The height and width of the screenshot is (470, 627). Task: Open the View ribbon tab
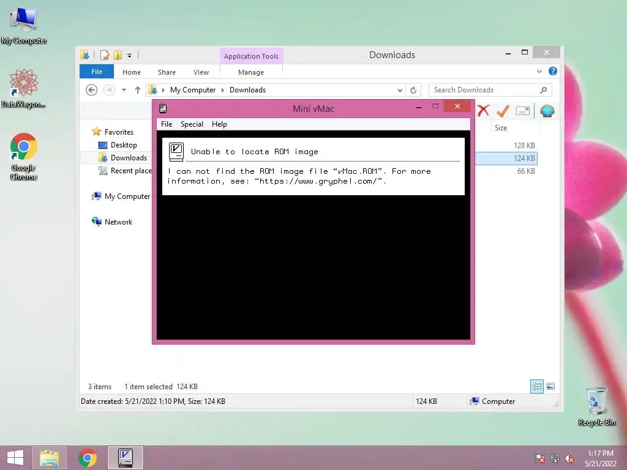(201, 72)
